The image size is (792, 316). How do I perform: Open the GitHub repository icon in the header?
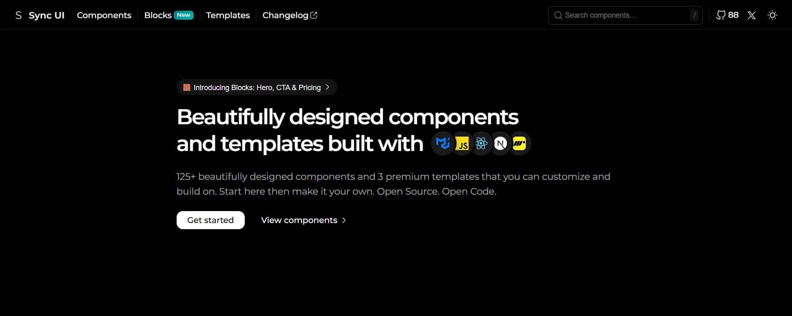pyautogui.click(x=721, y=15)
